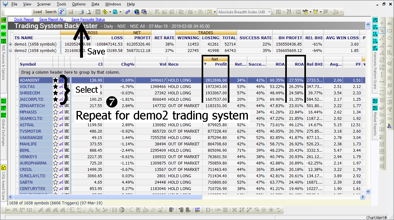Click the Save Favourite Status link
394x220 pixels.
coord(88,19)
